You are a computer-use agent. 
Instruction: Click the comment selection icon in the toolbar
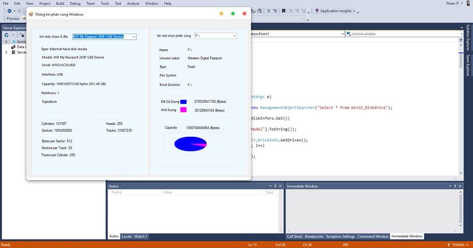(x=268, y=11)
